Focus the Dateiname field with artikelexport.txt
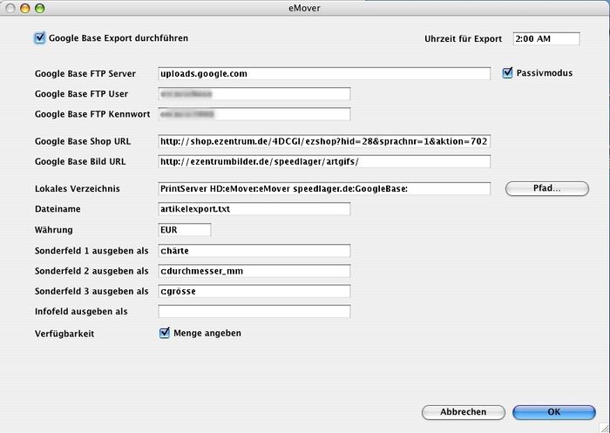Viewport: 610px width, 433px height. [254, 209]
